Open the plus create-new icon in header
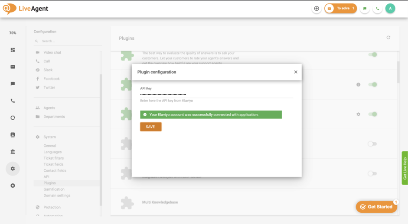This screenshot has width=408, height=224. (317, 9)
